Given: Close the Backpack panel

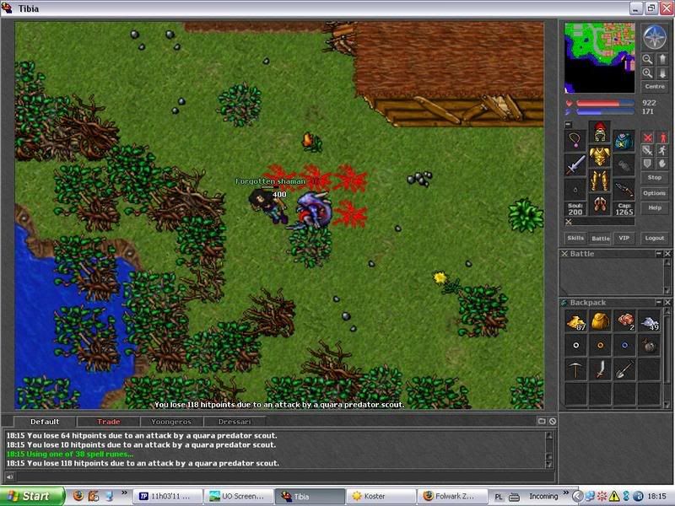Looking at the screenshot, I should [667, 303].
